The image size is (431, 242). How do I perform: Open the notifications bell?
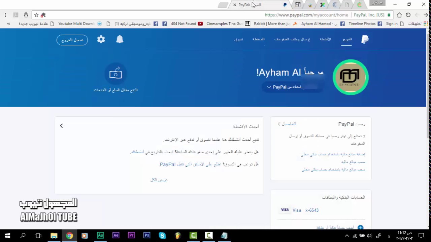tap(120, 39)
